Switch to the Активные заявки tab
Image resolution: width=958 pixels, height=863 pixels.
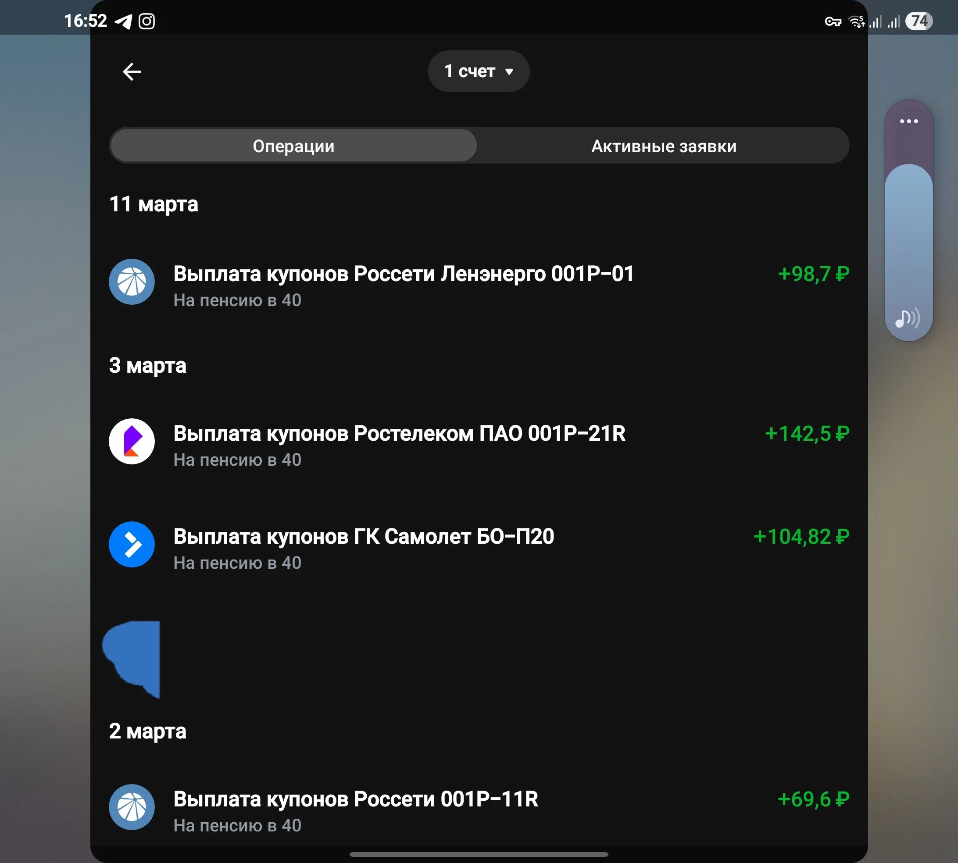[x=664, y=146]
